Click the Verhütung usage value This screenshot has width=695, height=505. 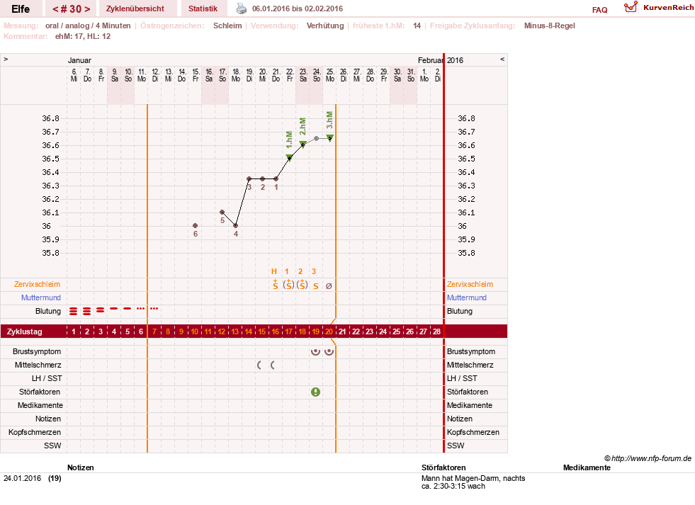[x=325, y=25]
